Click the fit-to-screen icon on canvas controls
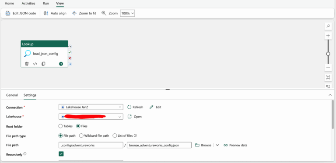This screenshot has height=163, width=336. [328, 77]
